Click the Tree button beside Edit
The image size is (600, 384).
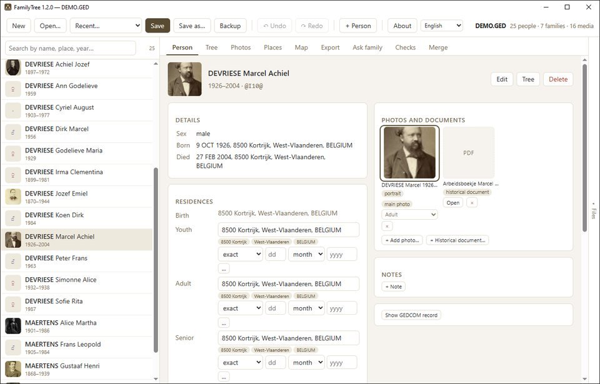[x=528, y=79]
